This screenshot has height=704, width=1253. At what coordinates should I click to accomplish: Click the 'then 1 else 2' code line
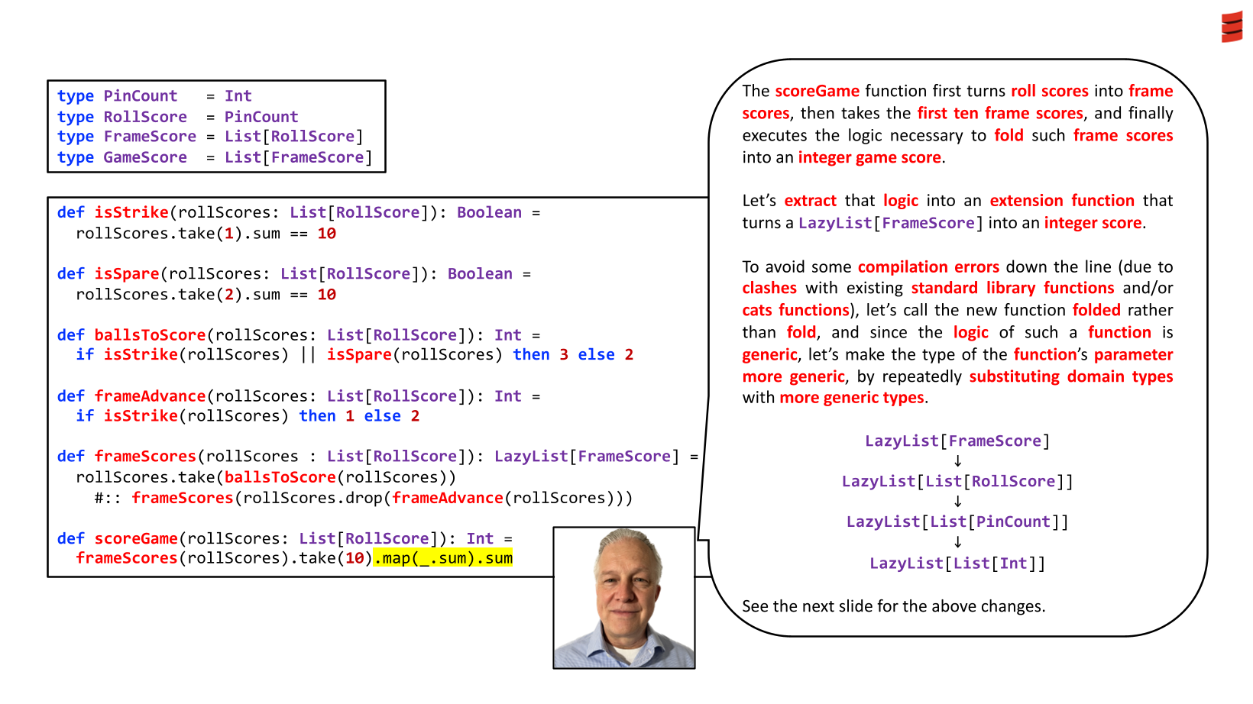[x=248, y=416]
